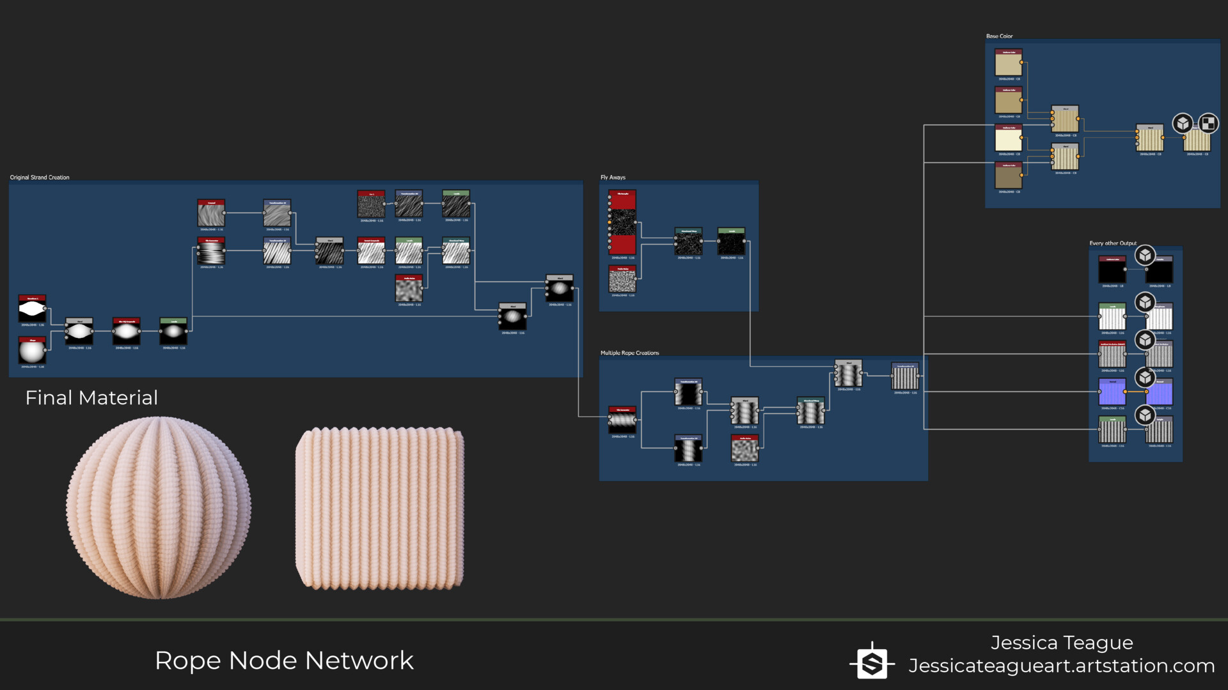
Task: Click cube icon on purple normal output node
Action: point(1145,378)
